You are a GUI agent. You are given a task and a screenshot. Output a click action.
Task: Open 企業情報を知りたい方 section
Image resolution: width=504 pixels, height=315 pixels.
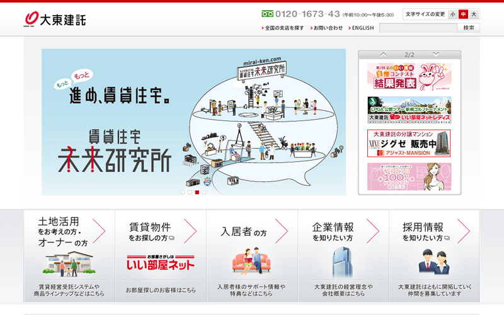point(343,256)
